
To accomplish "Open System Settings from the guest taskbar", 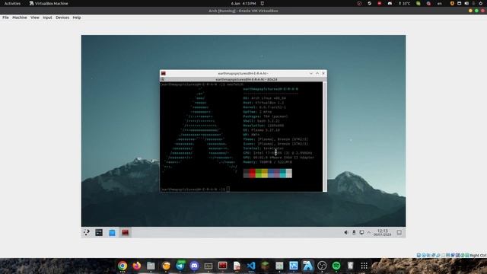I will click(x=99, y=232).
